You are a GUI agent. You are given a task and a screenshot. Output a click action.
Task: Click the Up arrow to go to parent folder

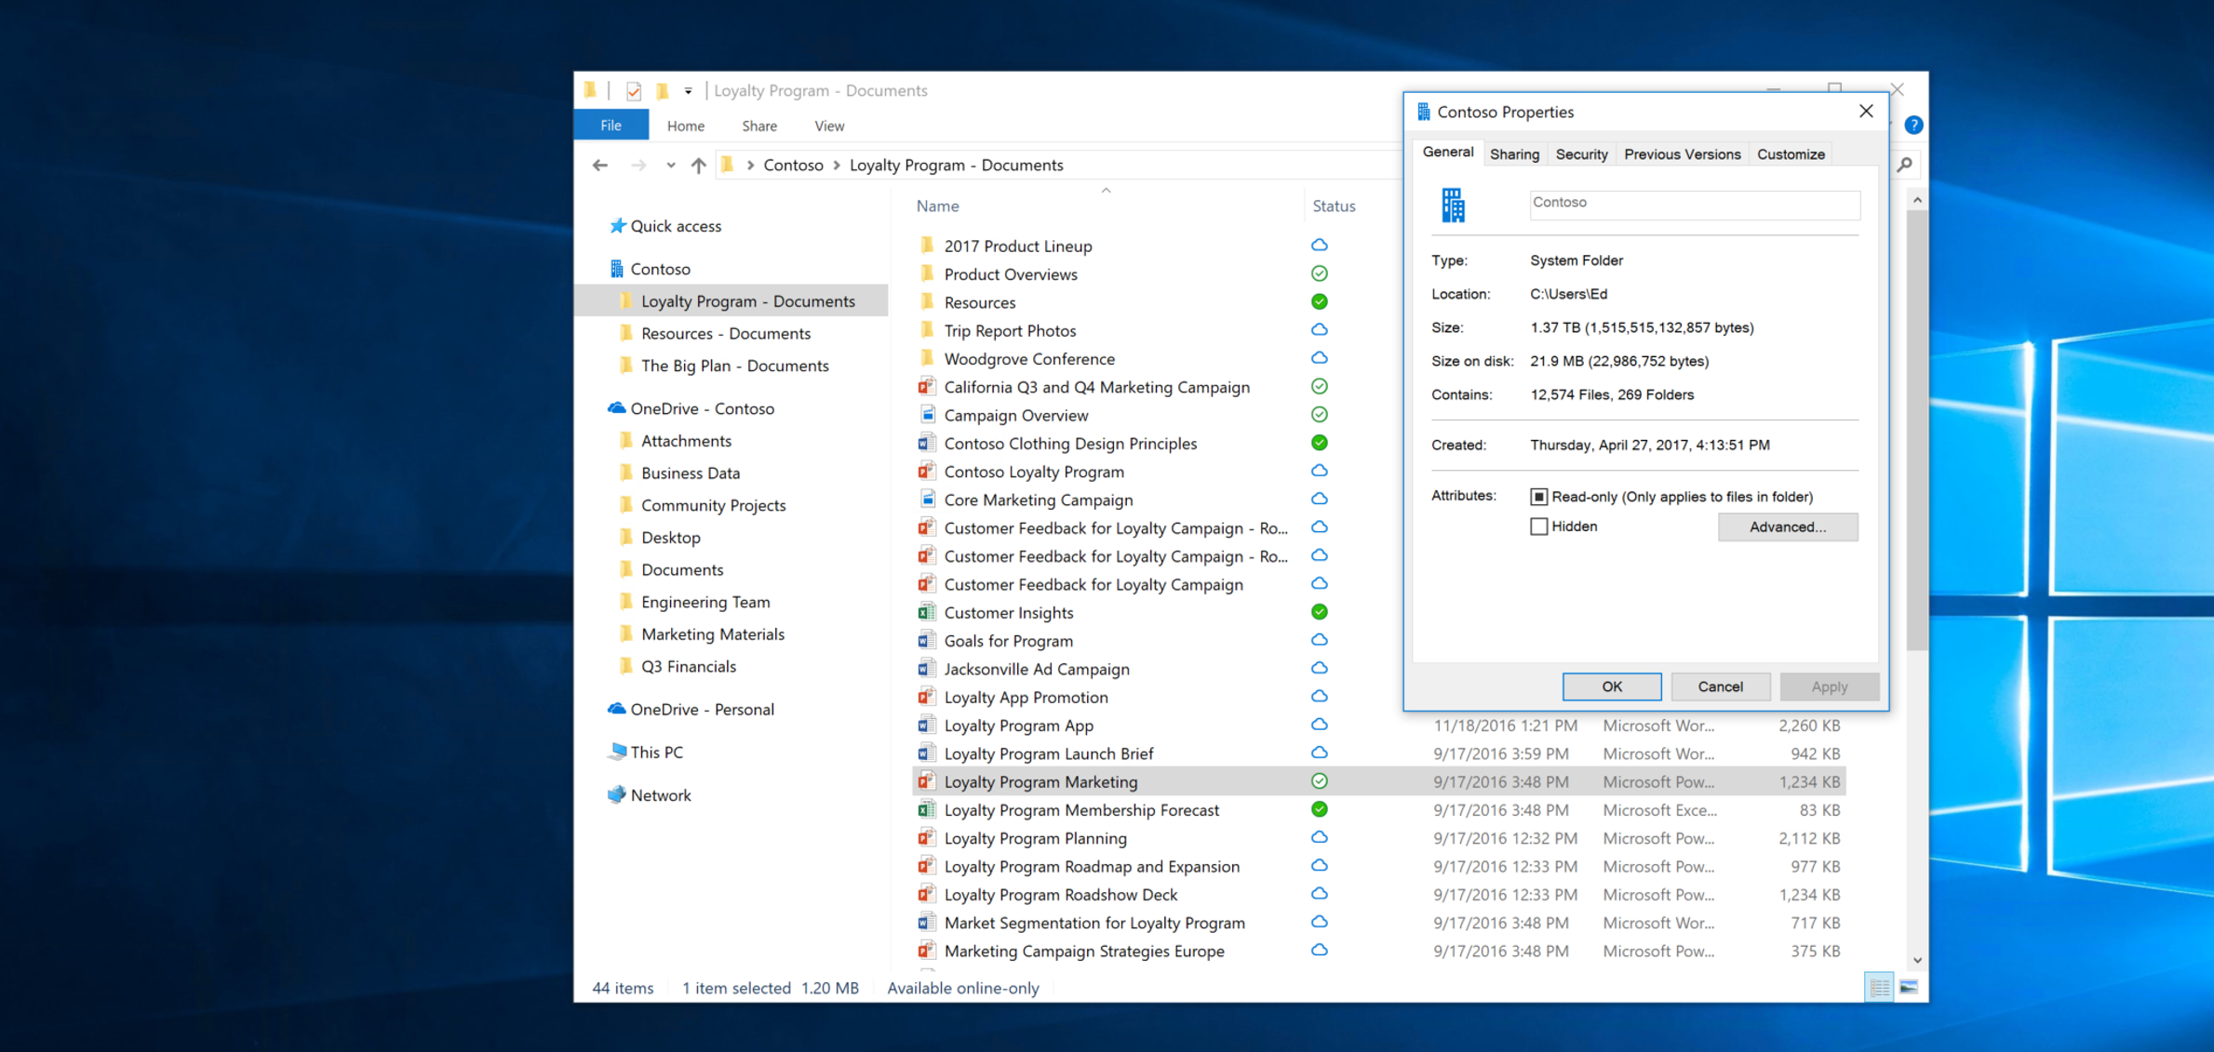tap(698, 165)
